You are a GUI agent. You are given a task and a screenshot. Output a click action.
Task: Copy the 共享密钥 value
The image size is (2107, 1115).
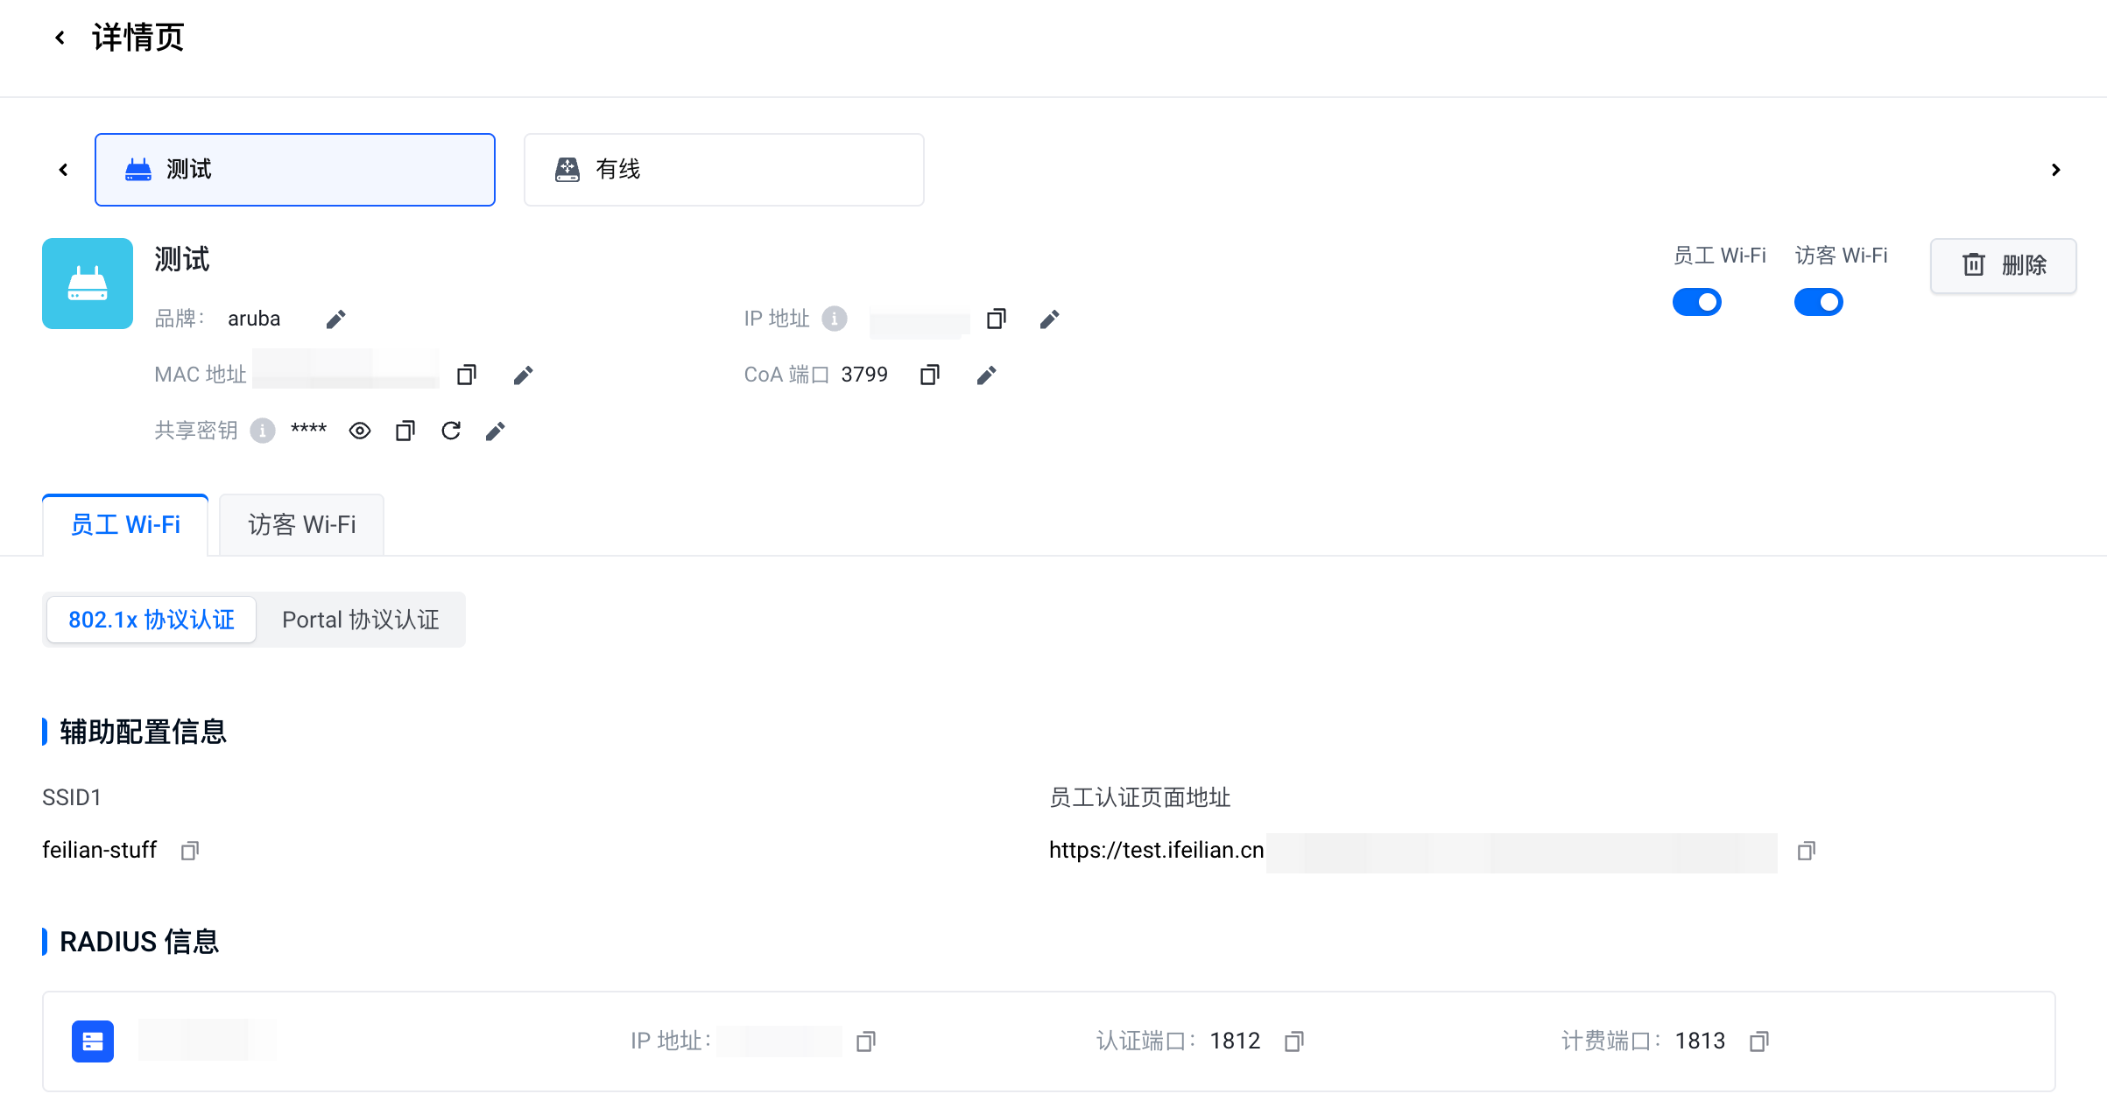405,431
